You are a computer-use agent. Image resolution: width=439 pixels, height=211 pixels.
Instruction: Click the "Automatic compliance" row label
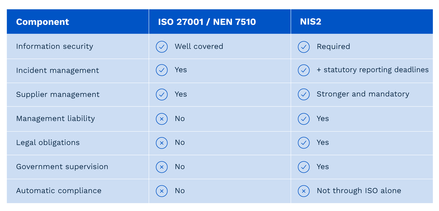[59, 191]
